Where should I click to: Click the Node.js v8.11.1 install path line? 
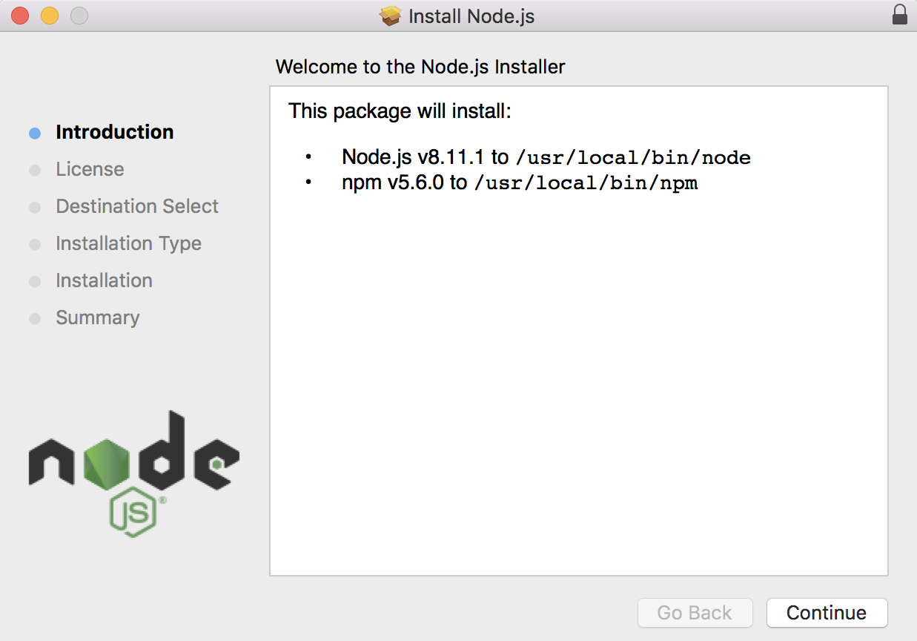tap(546, 157)
